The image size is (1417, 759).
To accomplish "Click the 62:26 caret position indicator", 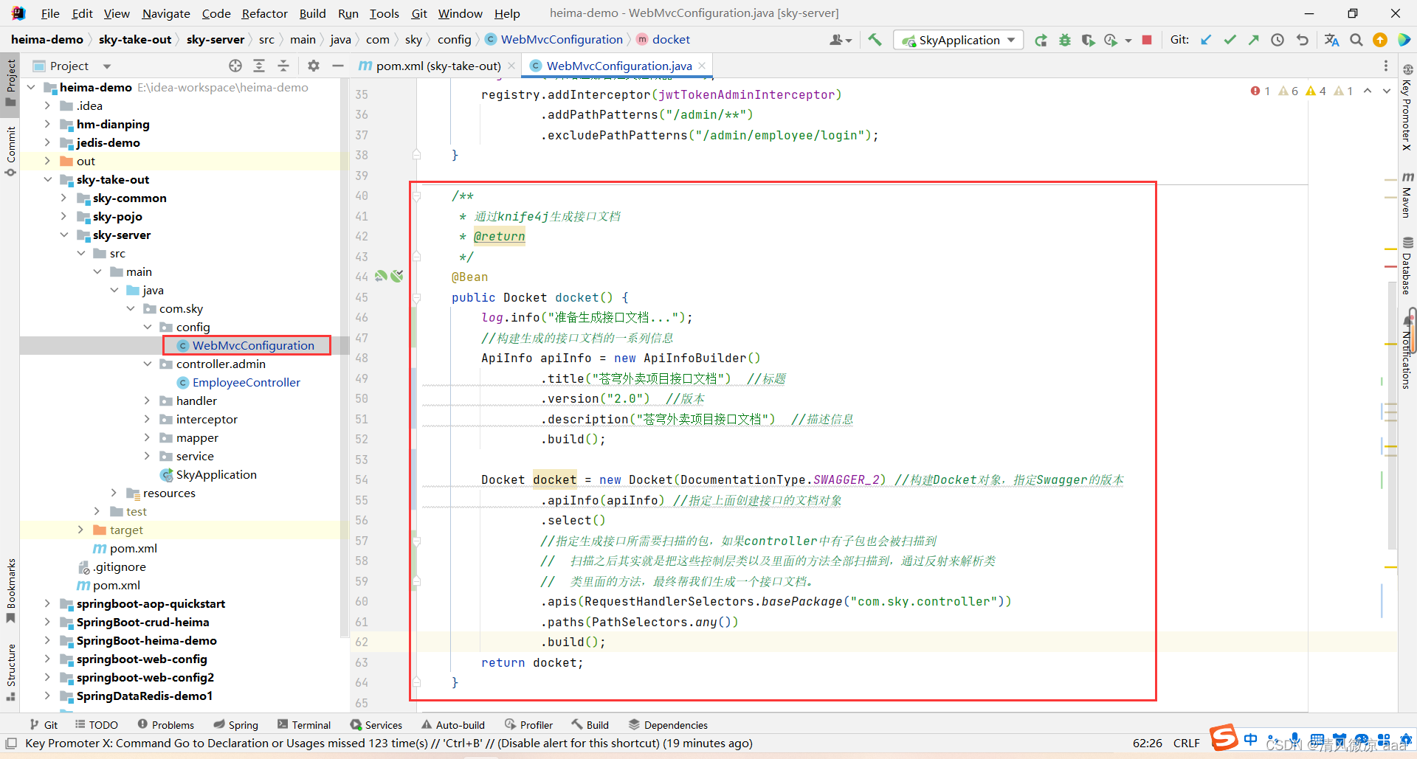I will tap(1148, 743).
